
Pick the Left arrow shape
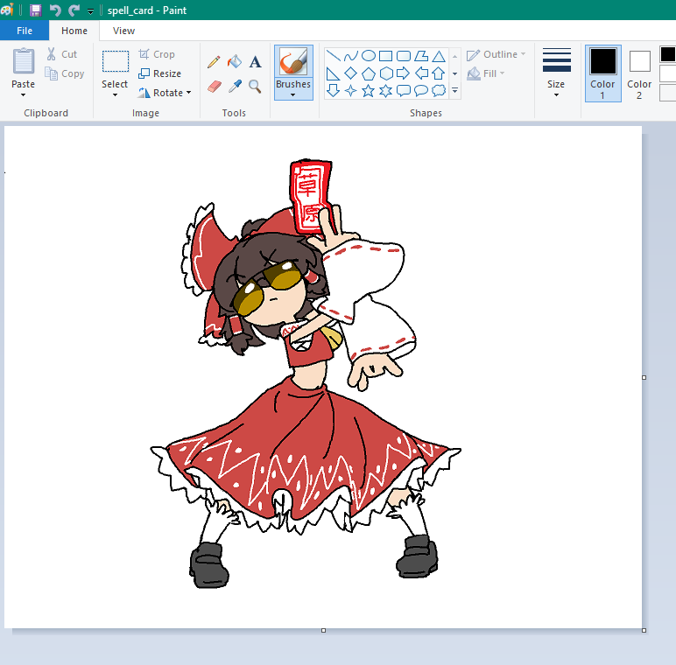(x=421, y=73)
